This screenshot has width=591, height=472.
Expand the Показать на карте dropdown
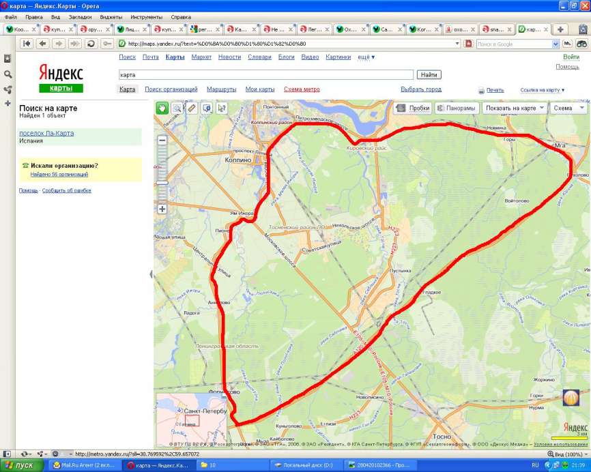[515, 108]
